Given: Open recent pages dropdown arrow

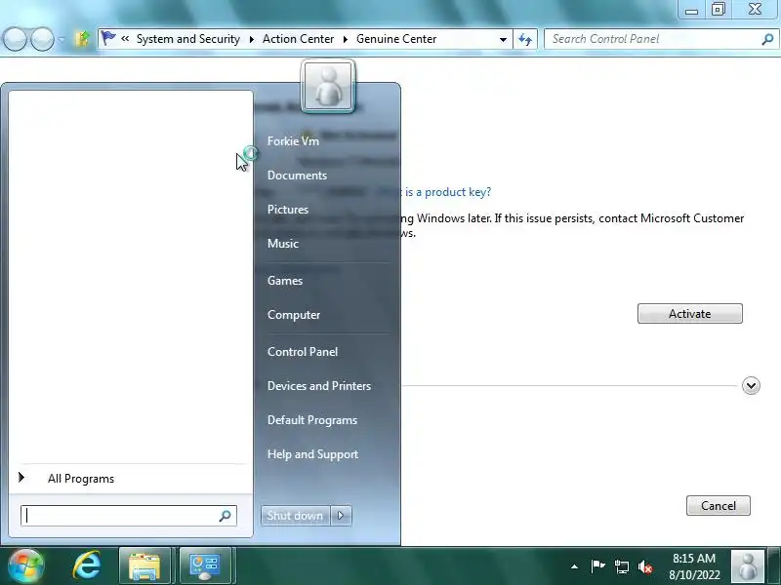Looking at the screenshot, I should [62, 39].
